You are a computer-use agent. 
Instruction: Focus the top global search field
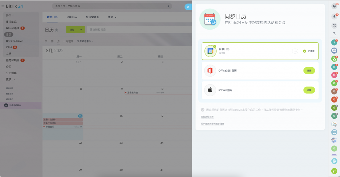click(x=112, y=6)
